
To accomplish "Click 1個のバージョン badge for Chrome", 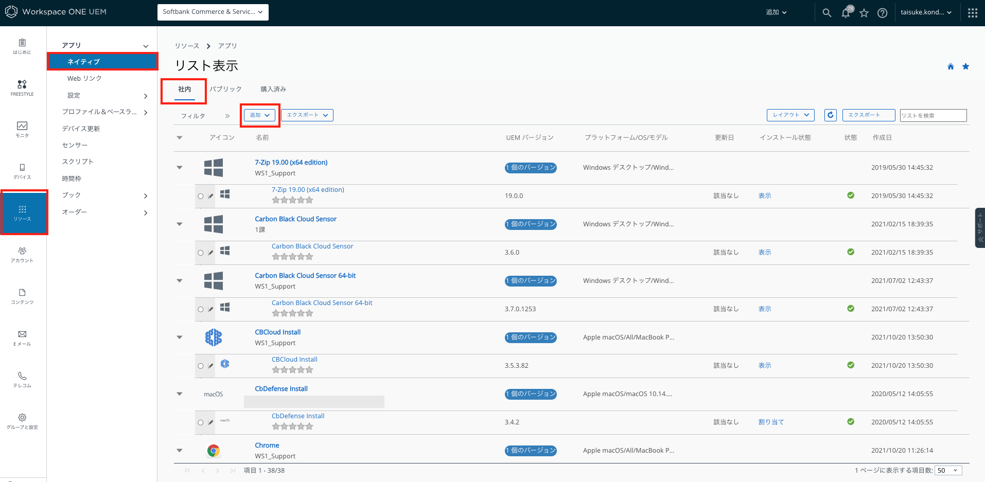I will (x=531, y=451).
